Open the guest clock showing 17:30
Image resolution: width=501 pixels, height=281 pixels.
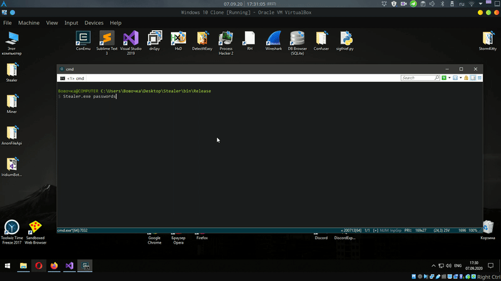click(474, 266)
